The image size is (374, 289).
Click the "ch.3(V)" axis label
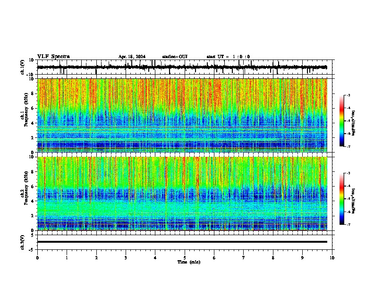23,242
